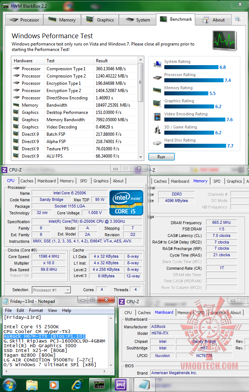
Task: Select the ALU FPS row
Action: 75,156
